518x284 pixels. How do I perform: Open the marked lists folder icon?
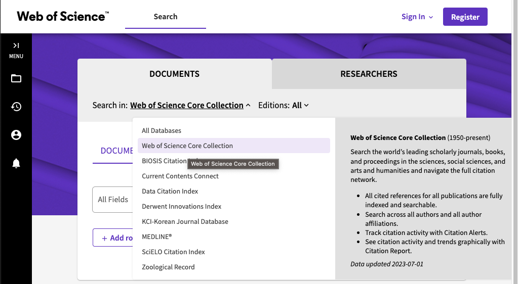(x=16, y=78)
